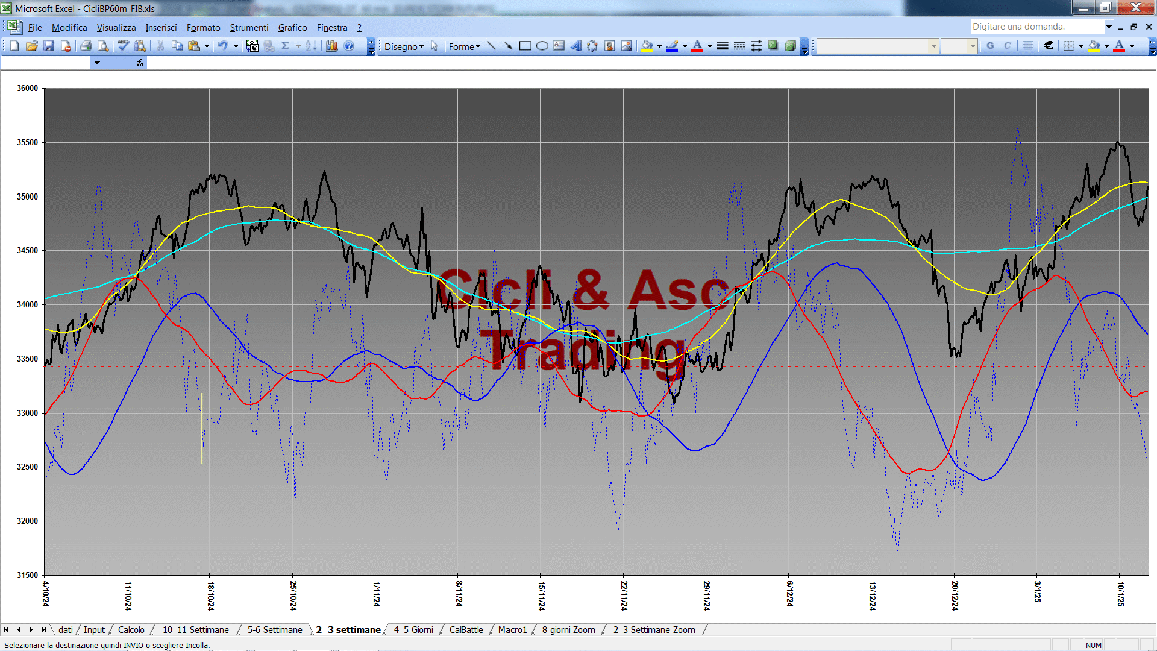The height and width of the screenshot is (651, 1157).
Task: Open Dash Style options
Action: tap(739, 46)
